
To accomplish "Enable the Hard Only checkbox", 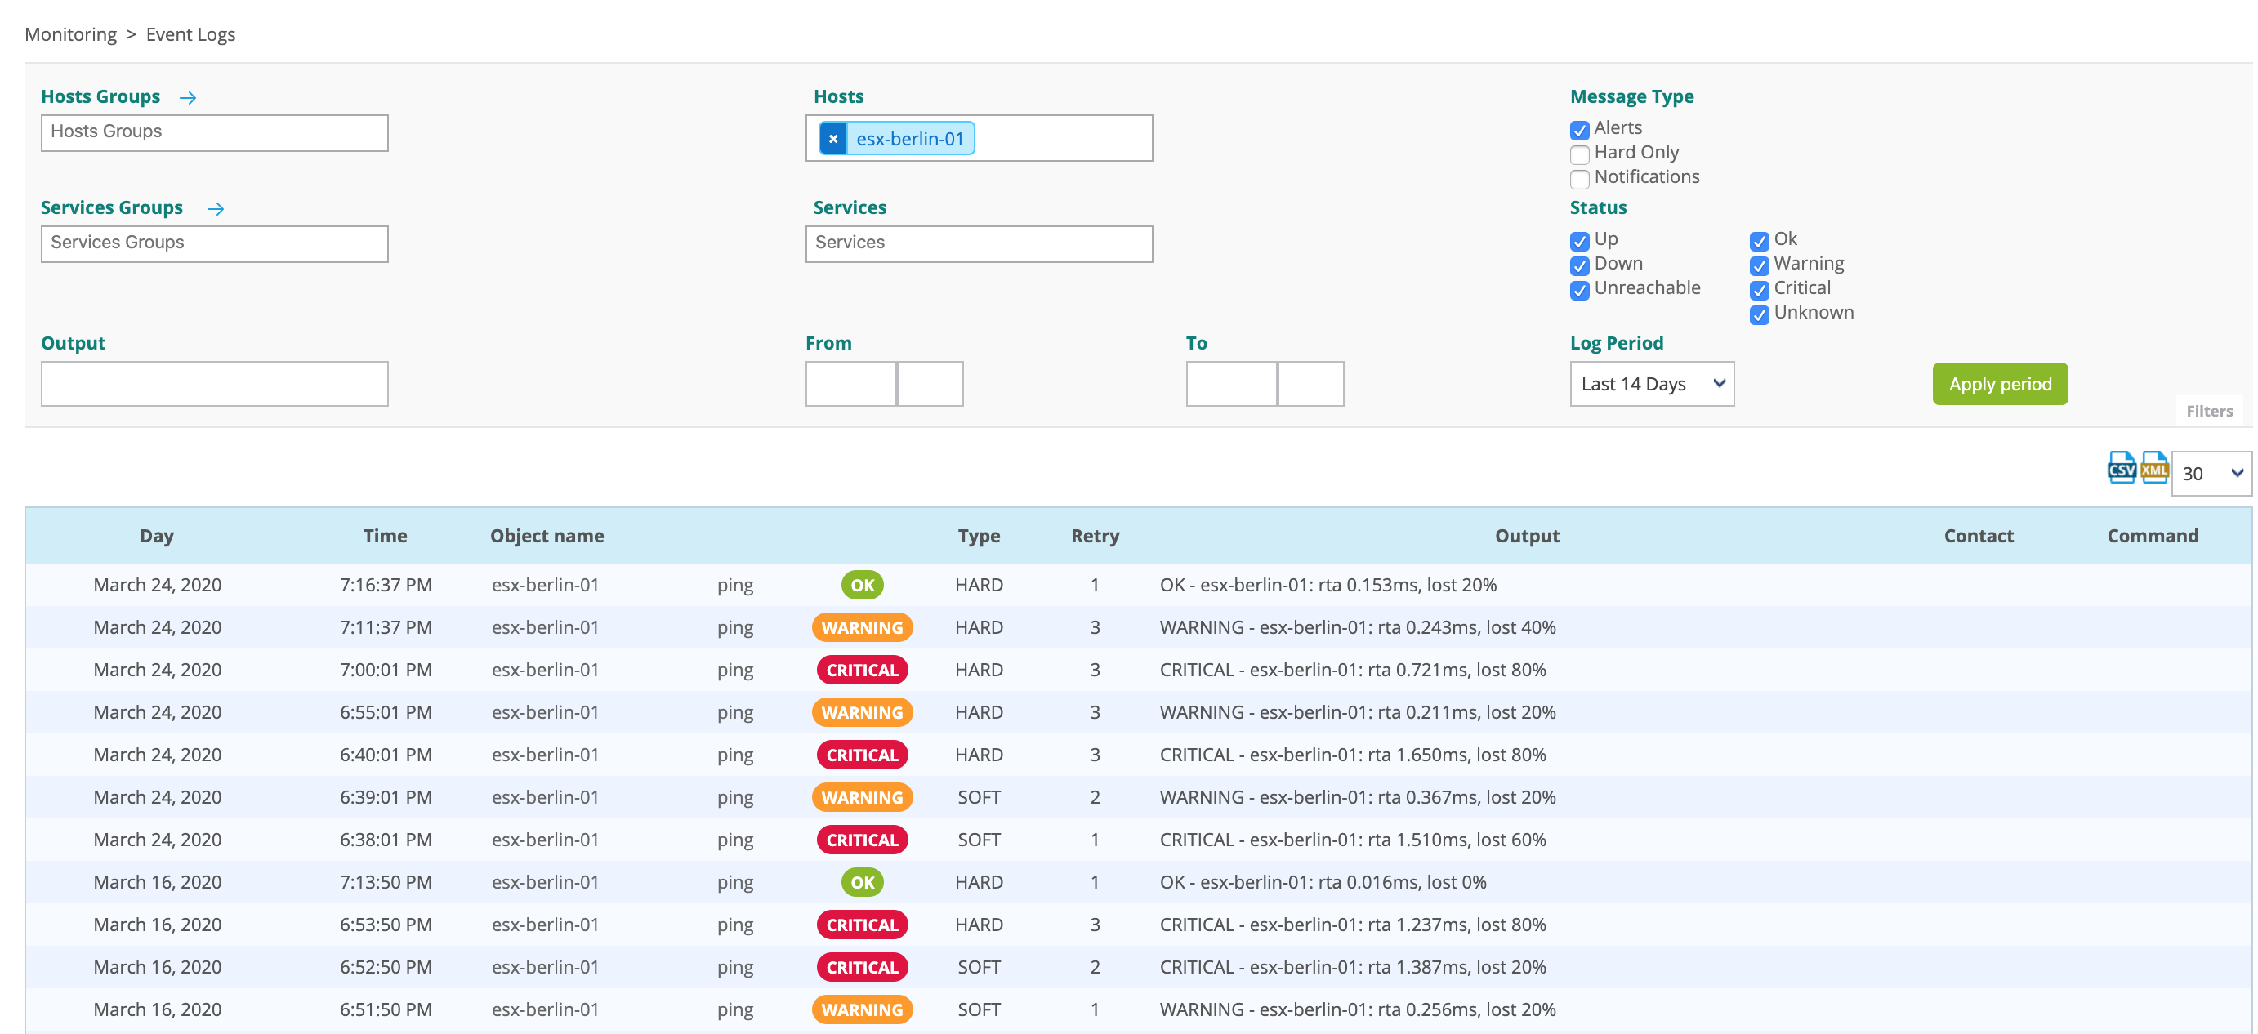I will pyautogui.click(x=1580, y=154).
